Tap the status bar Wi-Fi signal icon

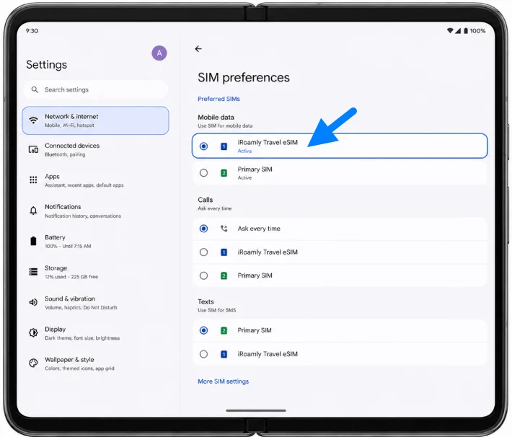450,31
